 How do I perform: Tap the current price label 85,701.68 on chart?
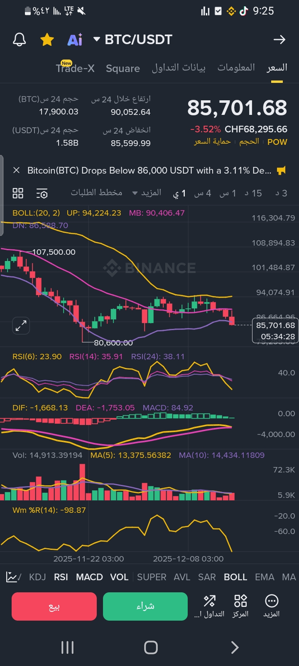coord(275,331)
